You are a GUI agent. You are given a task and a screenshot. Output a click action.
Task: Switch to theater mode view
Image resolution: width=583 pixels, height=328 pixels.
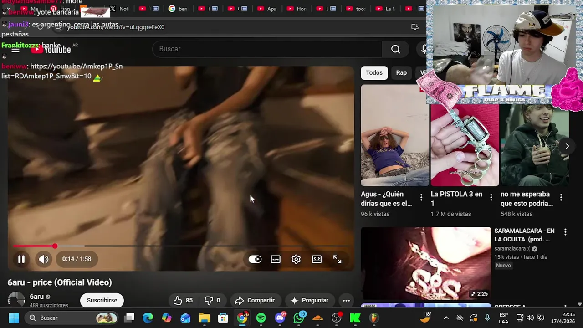317,259
